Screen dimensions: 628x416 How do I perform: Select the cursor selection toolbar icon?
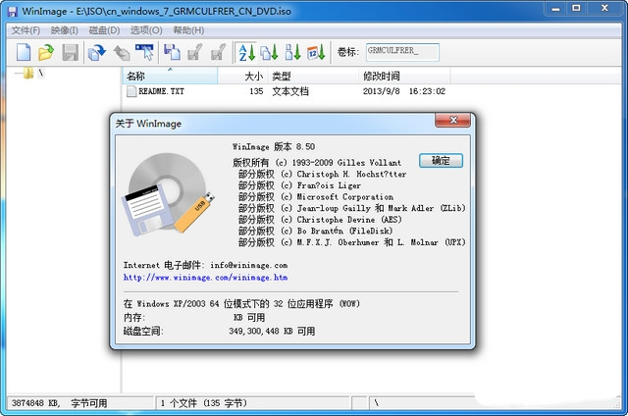pyautogui.click(x=144, y=52)
